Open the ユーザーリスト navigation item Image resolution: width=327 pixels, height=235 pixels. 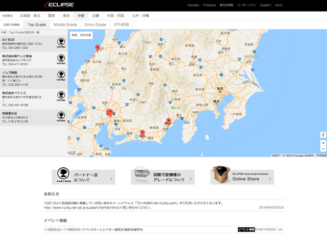tap(246, 5)
